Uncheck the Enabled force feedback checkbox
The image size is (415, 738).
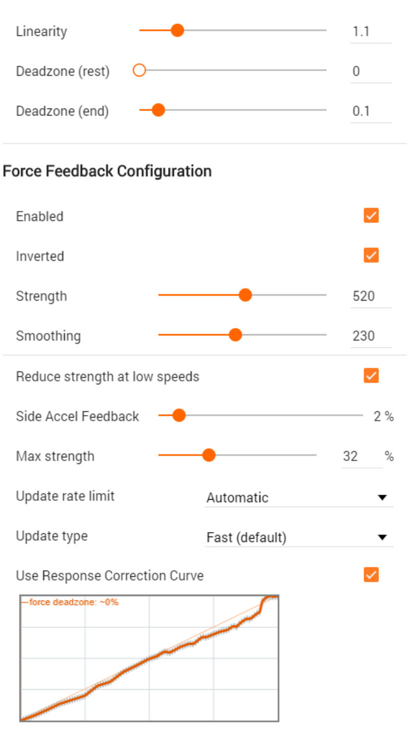[x=371, y=216]
